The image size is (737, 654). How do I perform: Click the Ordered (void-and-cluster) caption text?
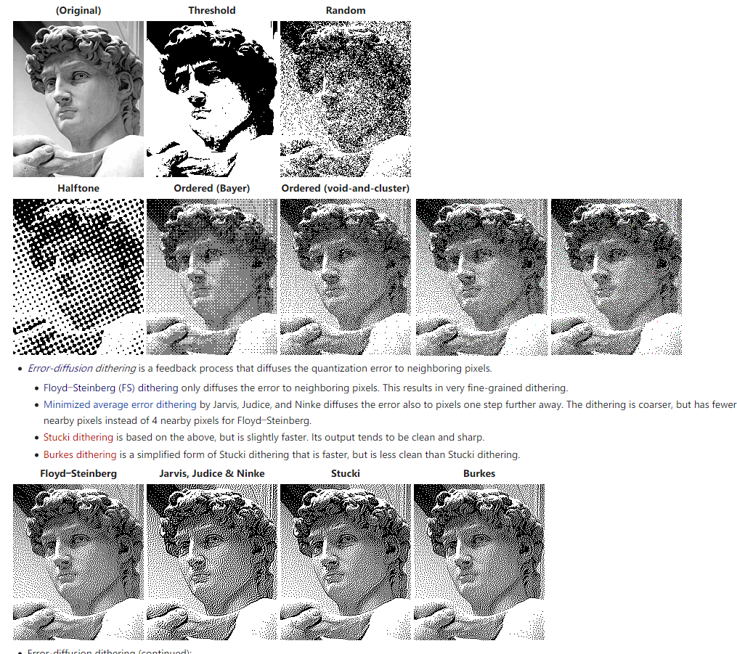click(346, 189)
